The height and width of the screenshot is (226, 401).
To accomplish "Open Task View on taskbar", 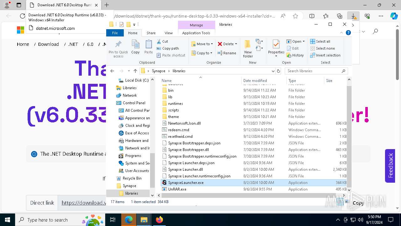I will click(x=113, y=220).
